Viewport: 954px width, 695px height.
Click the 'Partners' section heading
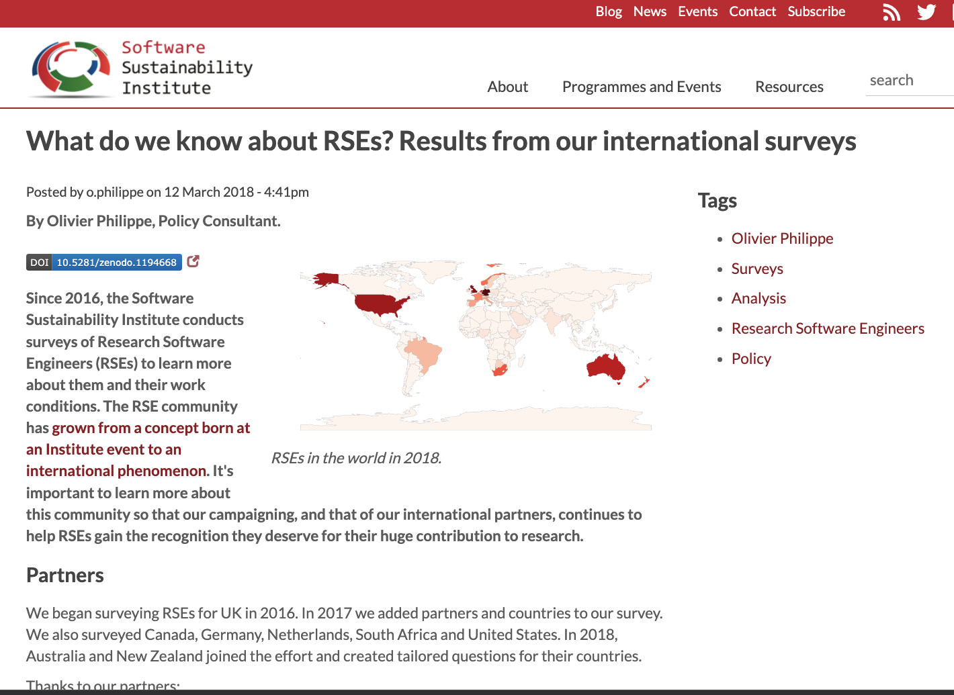(65, 575)
